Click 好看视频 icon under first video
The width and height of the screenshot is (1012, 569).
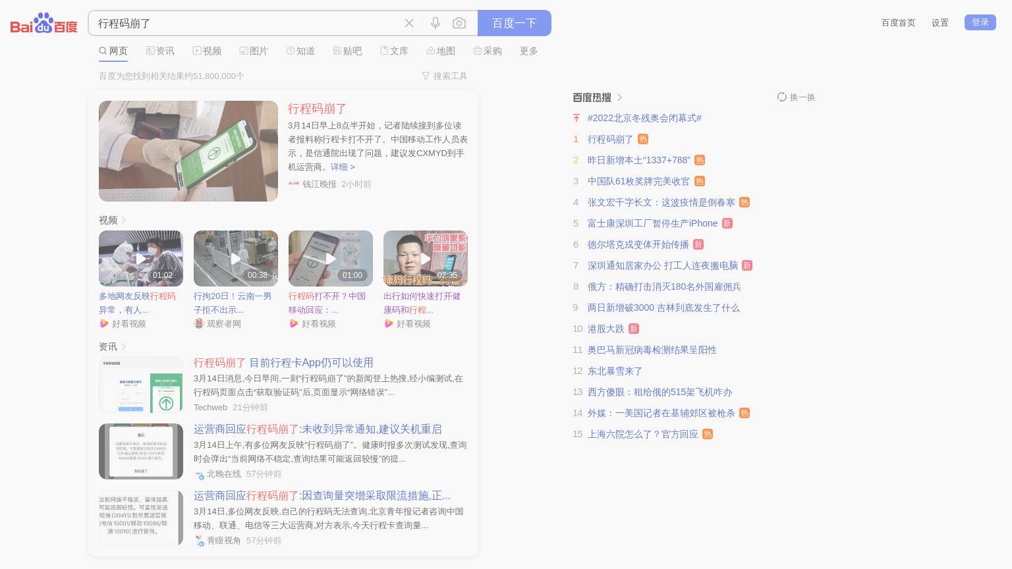104,323
